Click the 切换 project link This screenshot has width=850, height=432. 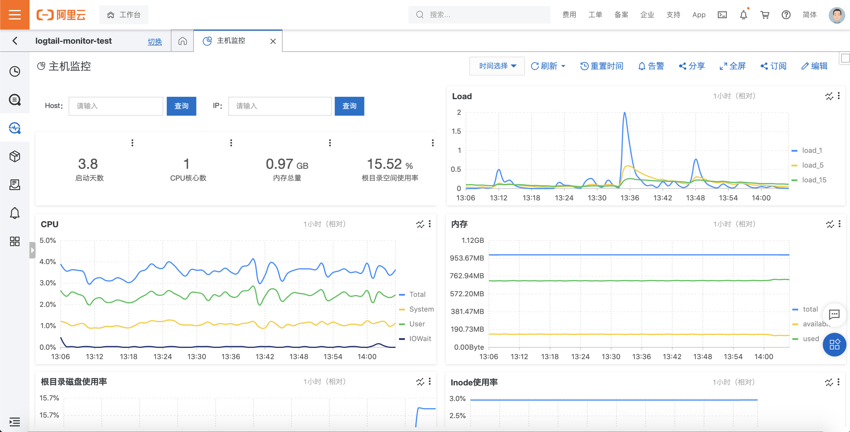point(155,42)
